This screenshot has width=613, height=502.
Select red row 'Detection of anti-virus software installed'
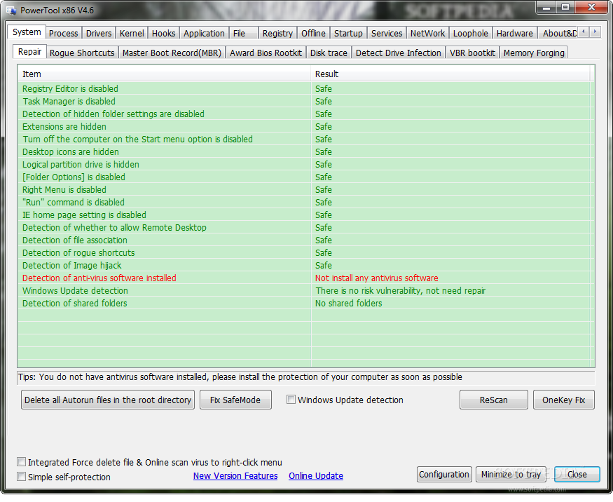point(304,278)
